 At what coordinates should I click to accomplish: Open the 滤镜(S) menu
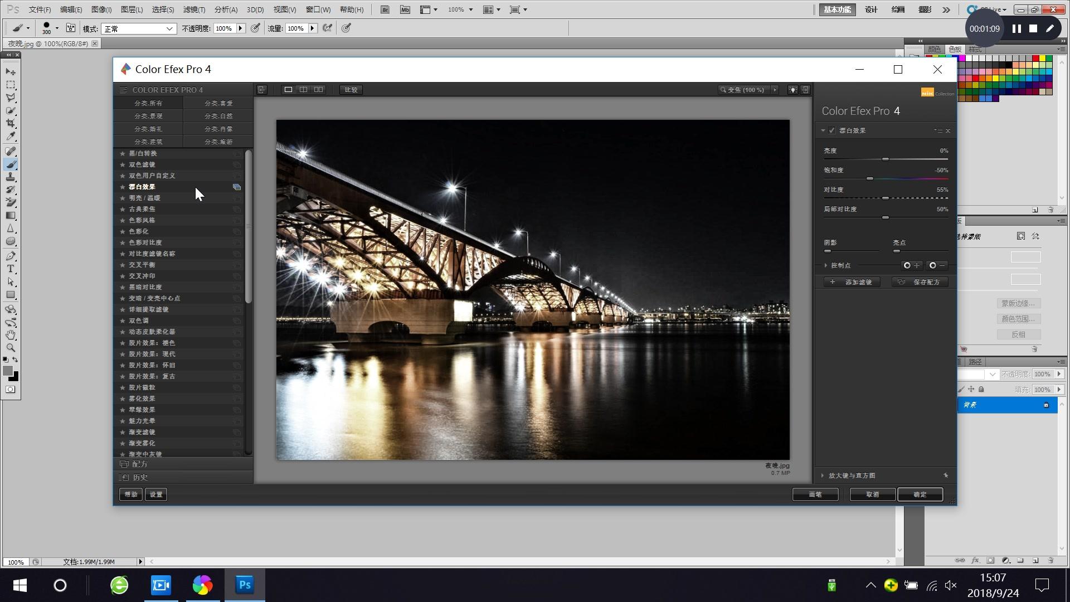click(193, 9)
